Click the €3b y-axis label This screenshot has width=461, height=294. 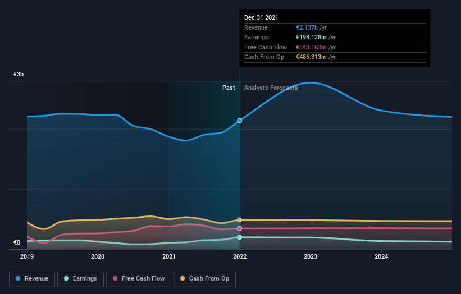tap(19, 74)
